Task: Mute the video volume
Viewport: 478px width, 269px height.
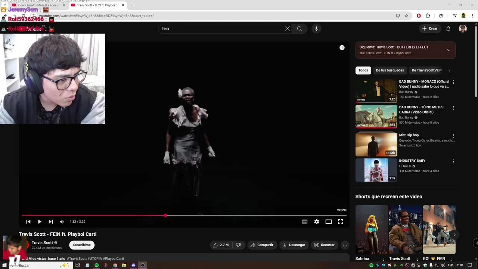Action: coord(62,222)
